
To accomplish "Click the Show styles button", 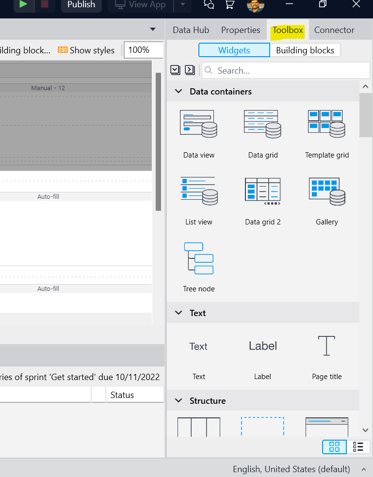I will pyautogui.click(x=86, y=50).
